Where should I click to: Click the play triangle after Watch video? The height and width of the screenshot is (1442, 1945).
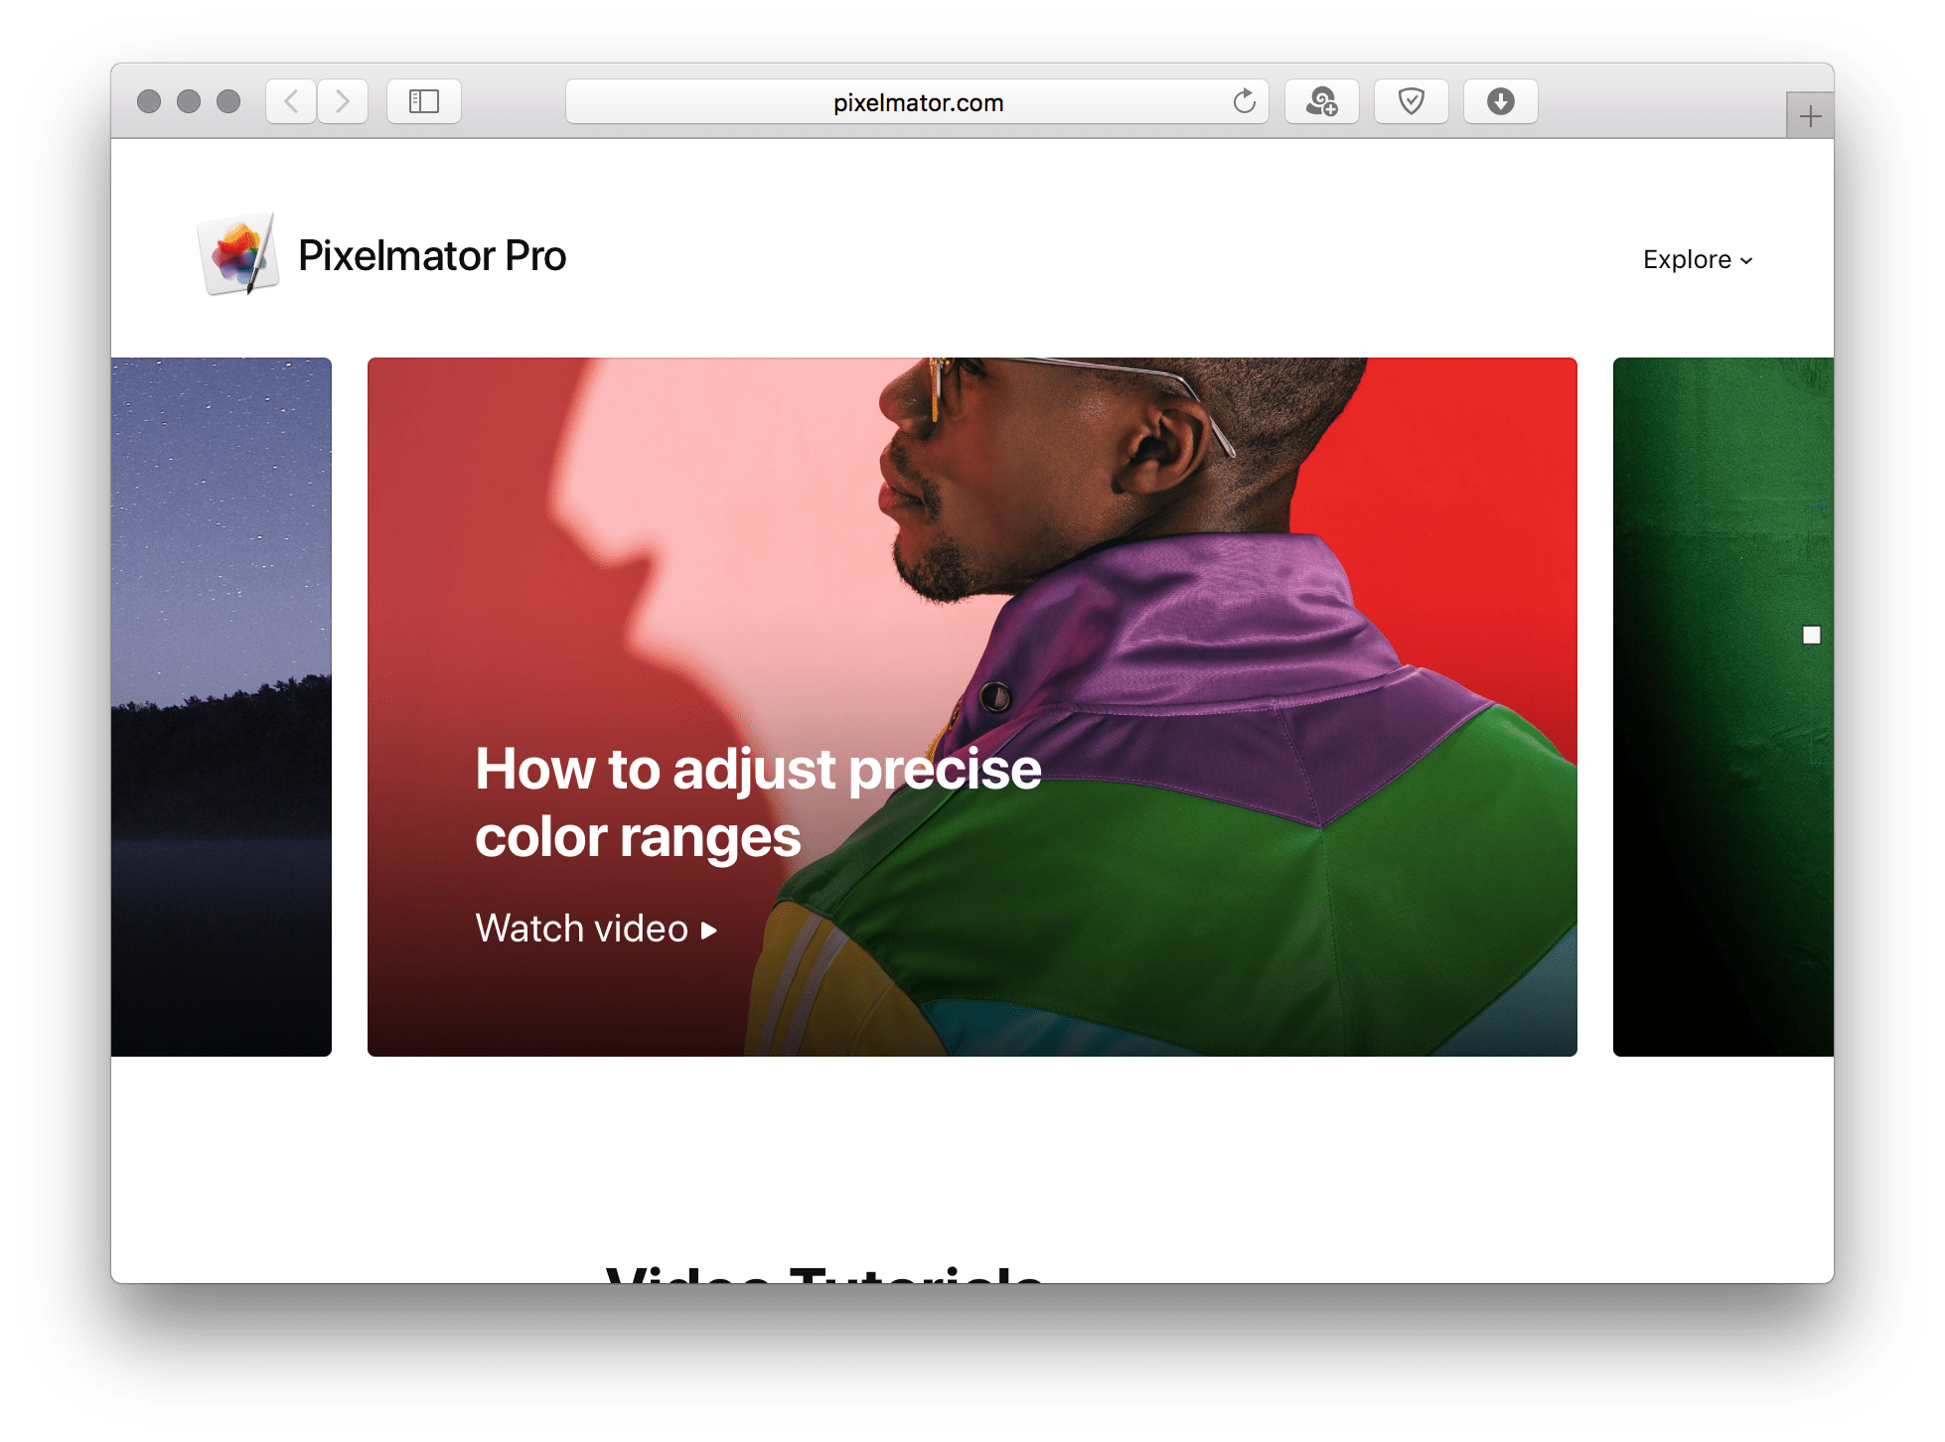(708, 931)
